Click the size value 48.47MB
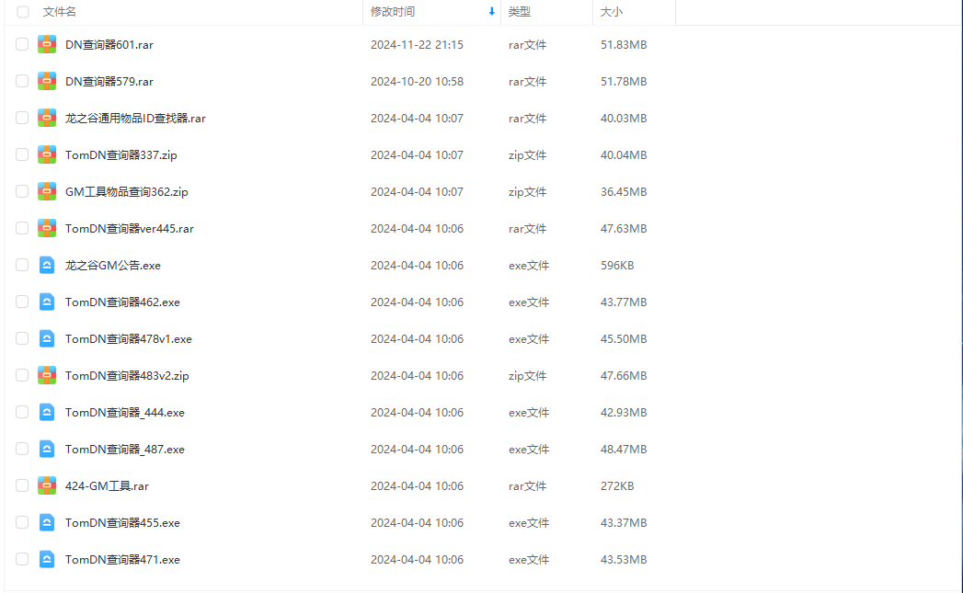The image size is (963, 593). pyautogui.click(x=624, y=450)
